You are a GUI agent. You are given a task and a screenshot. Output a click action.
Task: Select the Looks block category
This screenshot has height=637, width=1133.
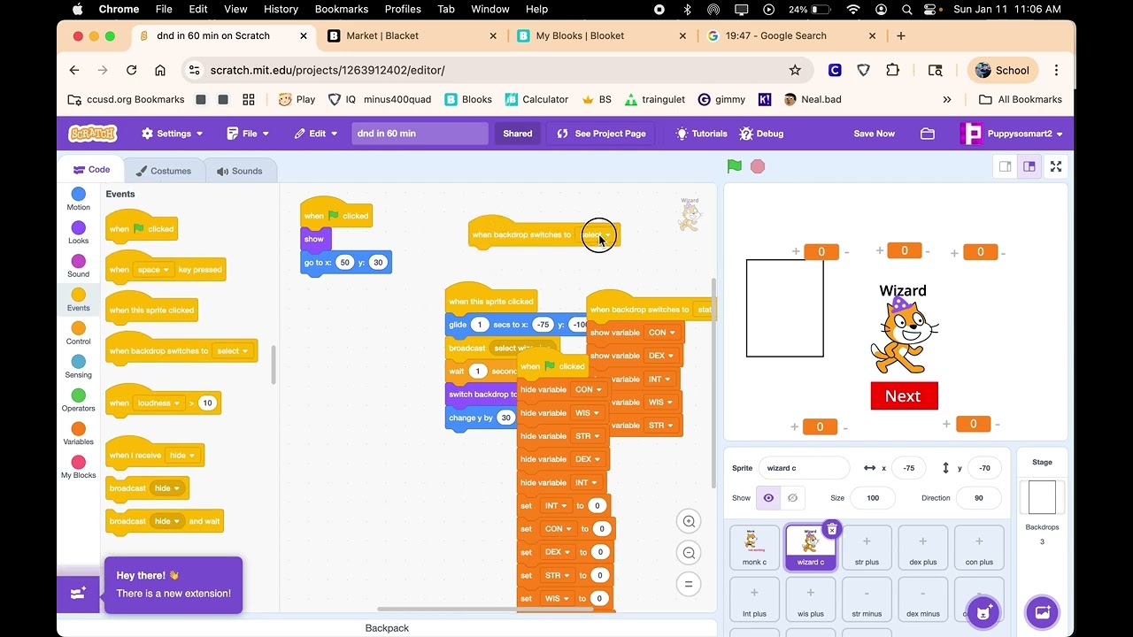[78, 233]
